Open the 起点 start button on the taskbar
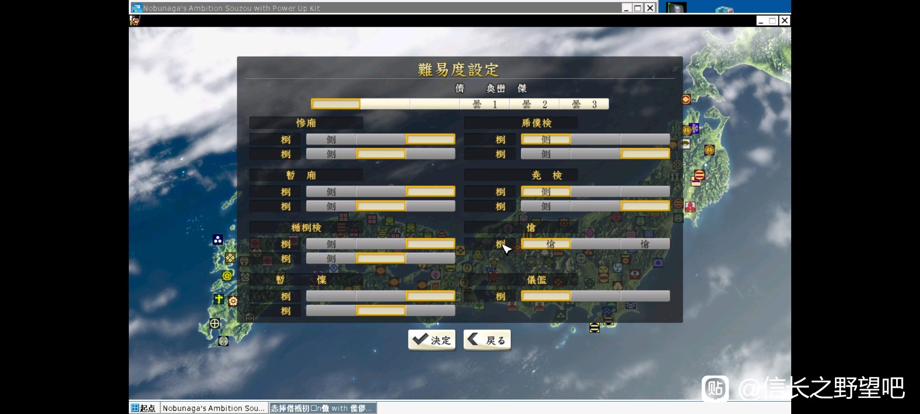 (144, 408)
